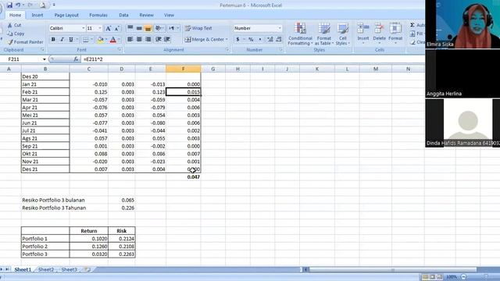Image resolution: width=500 pixels, height=281 pixels.
Task: Click the Decrease Decimal icon
Action: tap(279, 39)
